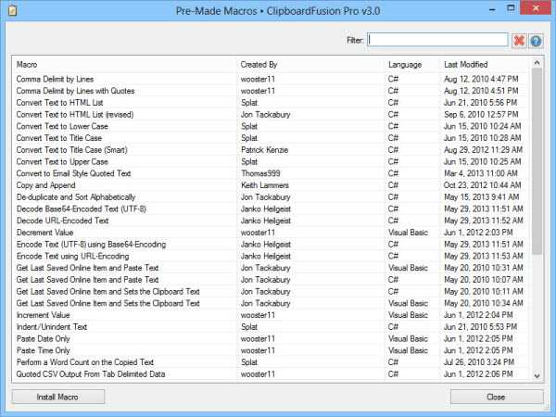Select the 'Paste Date Only' macro
The width and height of the screenshot is (556, 417).
coord(272,338)
